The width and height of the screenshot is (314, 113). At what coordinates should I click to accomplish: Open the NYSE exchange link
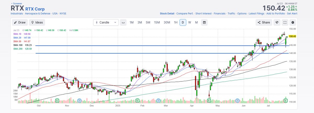[x=63, y=13]
